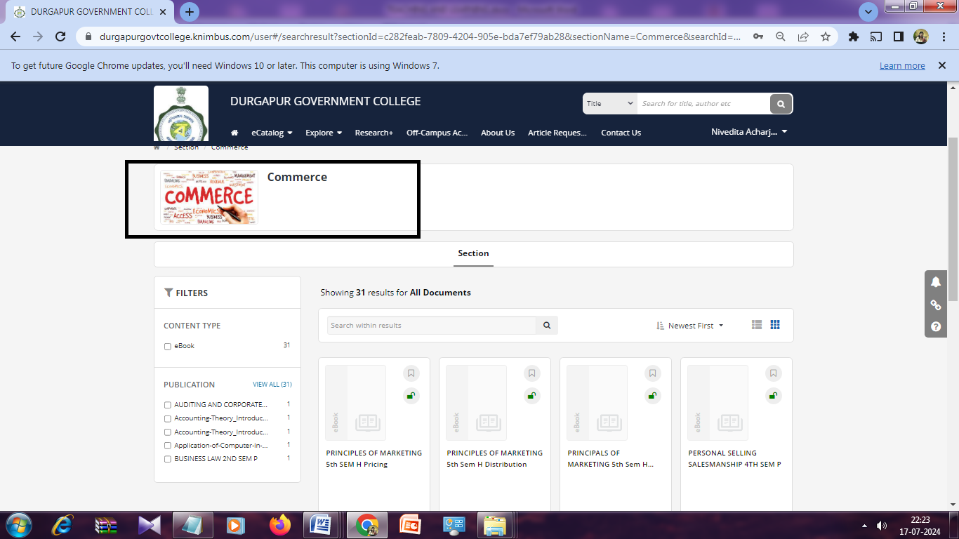Click VIEW ALL (31) publications link
The width and height of the screenshot is (959, 539).
pyautogui.click(x=272, y=385)
